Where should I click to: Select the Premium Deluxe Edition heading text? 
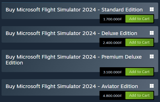pos(74,60)
